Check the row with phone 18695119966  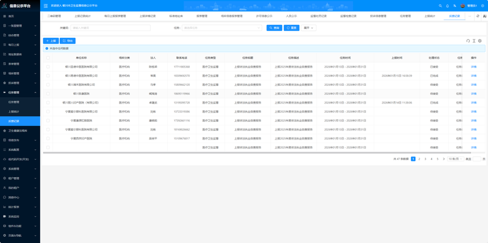[48, 94]
